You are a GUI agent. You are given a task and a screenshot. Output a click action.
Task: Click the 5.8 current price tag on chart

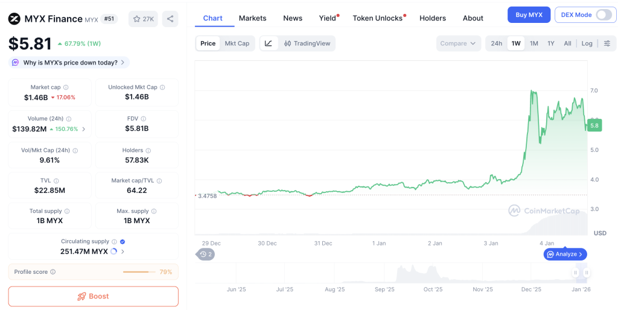coord(594,125)
